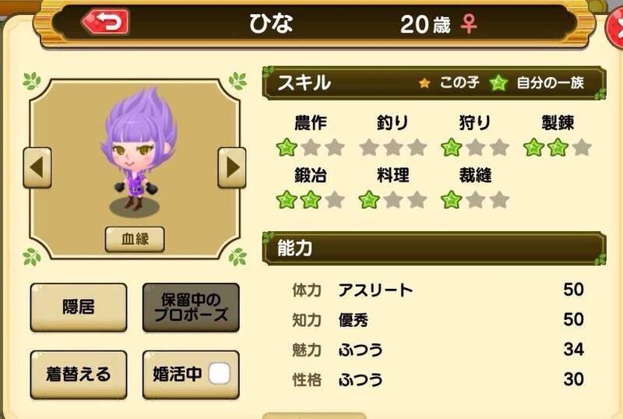Click the first green star under 農作
Viewport: 623px width, 419px height.
[x=287, y=147]
